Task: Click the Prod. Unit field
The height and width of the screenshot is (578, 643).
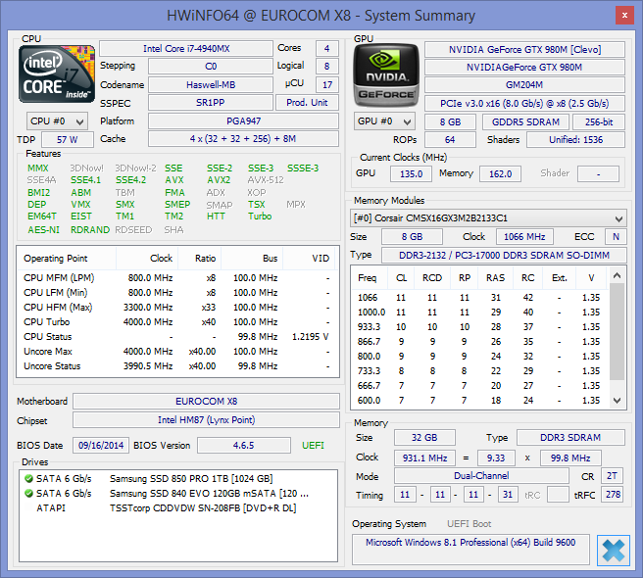Action: (x=307, y=103)
